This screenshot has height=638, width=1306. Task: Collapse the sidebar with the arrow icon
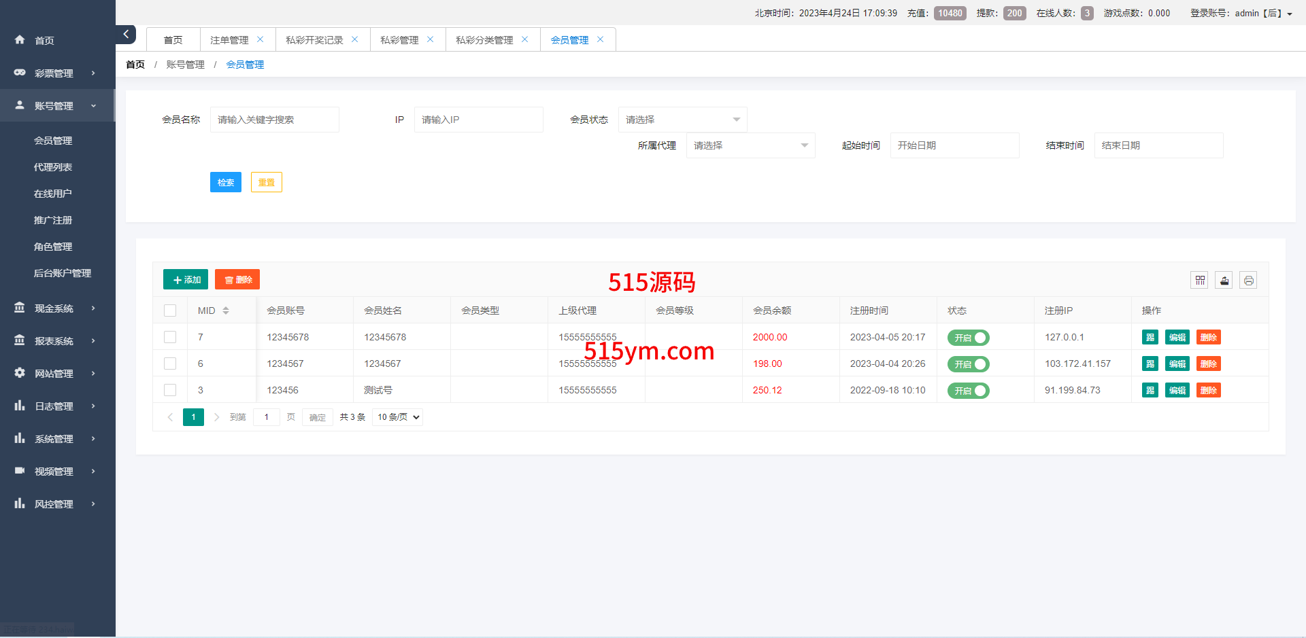point(126,34)
